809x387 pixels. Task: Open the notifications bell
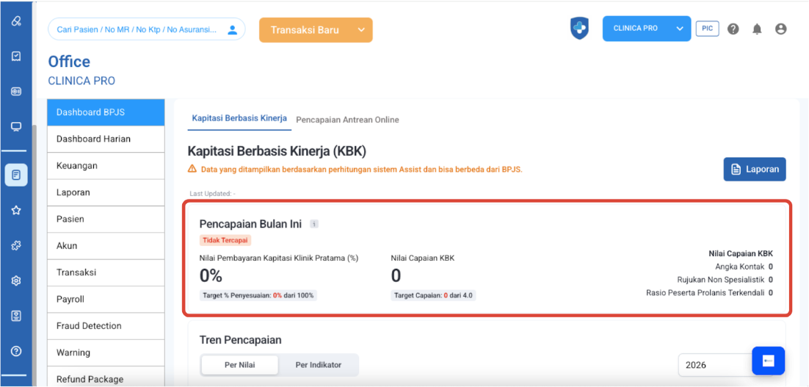[757, 29]
